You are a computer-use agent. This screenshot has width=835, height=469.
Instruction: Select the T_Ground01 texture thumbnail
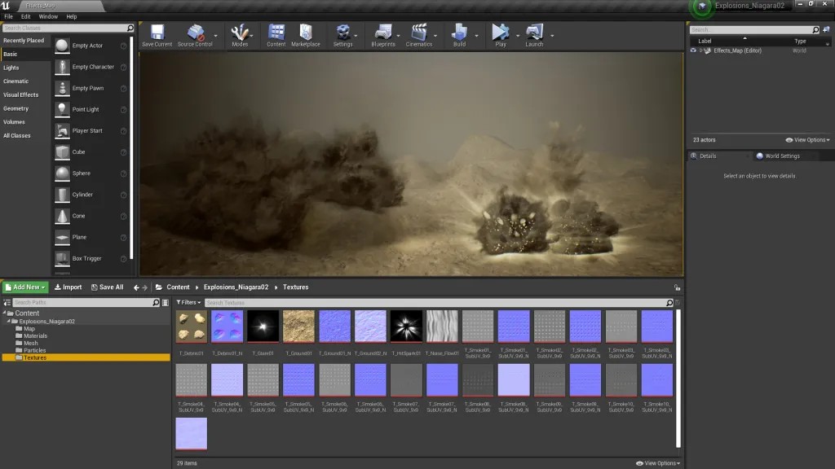pos(298,327)
